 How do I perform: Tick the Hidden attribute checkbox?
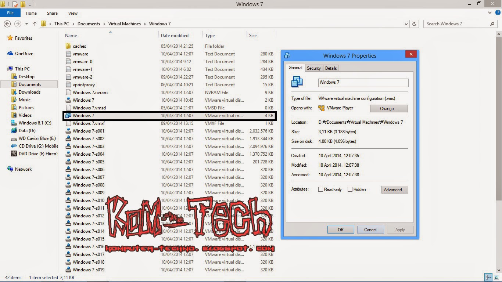point(350,189)
